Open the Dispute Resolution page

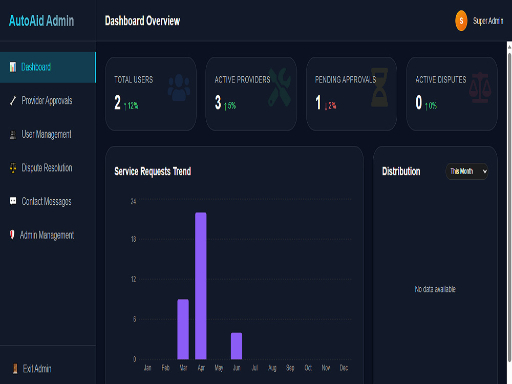(x=48, y=168)
